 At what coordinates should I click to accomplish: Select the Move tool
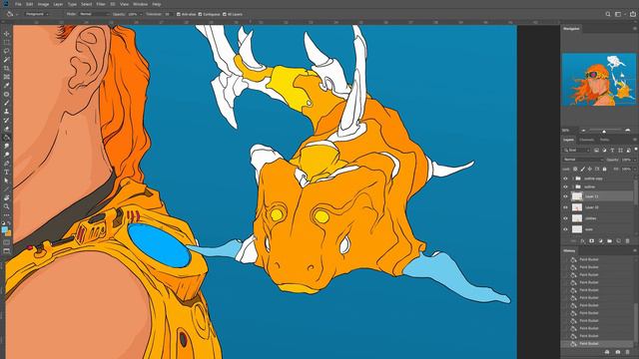click(x=7, y=34)
